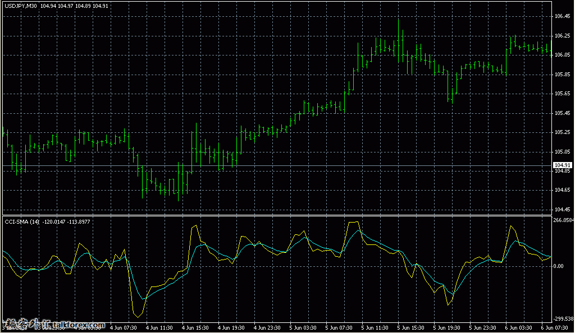Click the 106.05 price scale label
Image resolution: width=575 pixels, height=333 pixels.
coord(562,55)
